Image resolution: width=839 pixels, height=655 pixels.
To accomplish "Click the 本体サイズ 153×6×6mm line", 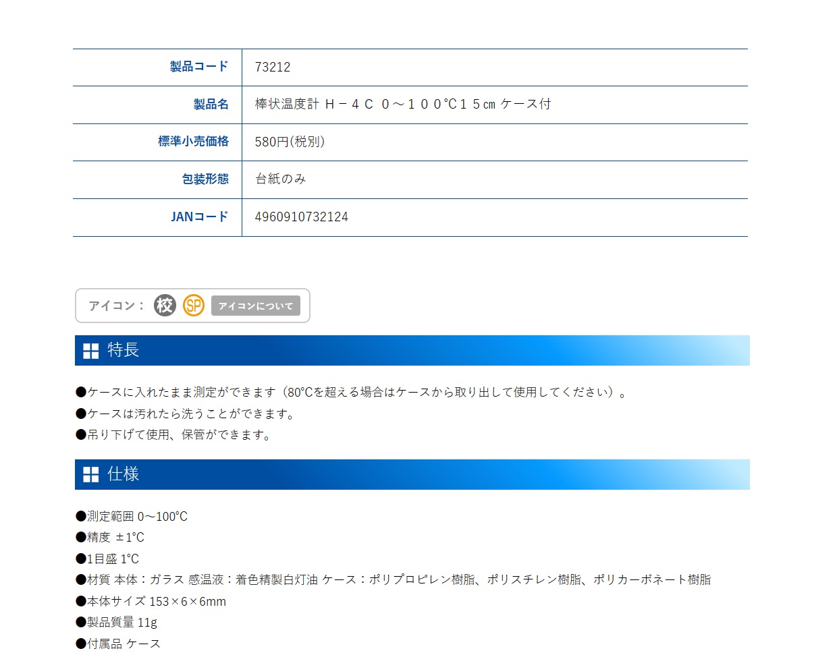I will click(151, 602).
